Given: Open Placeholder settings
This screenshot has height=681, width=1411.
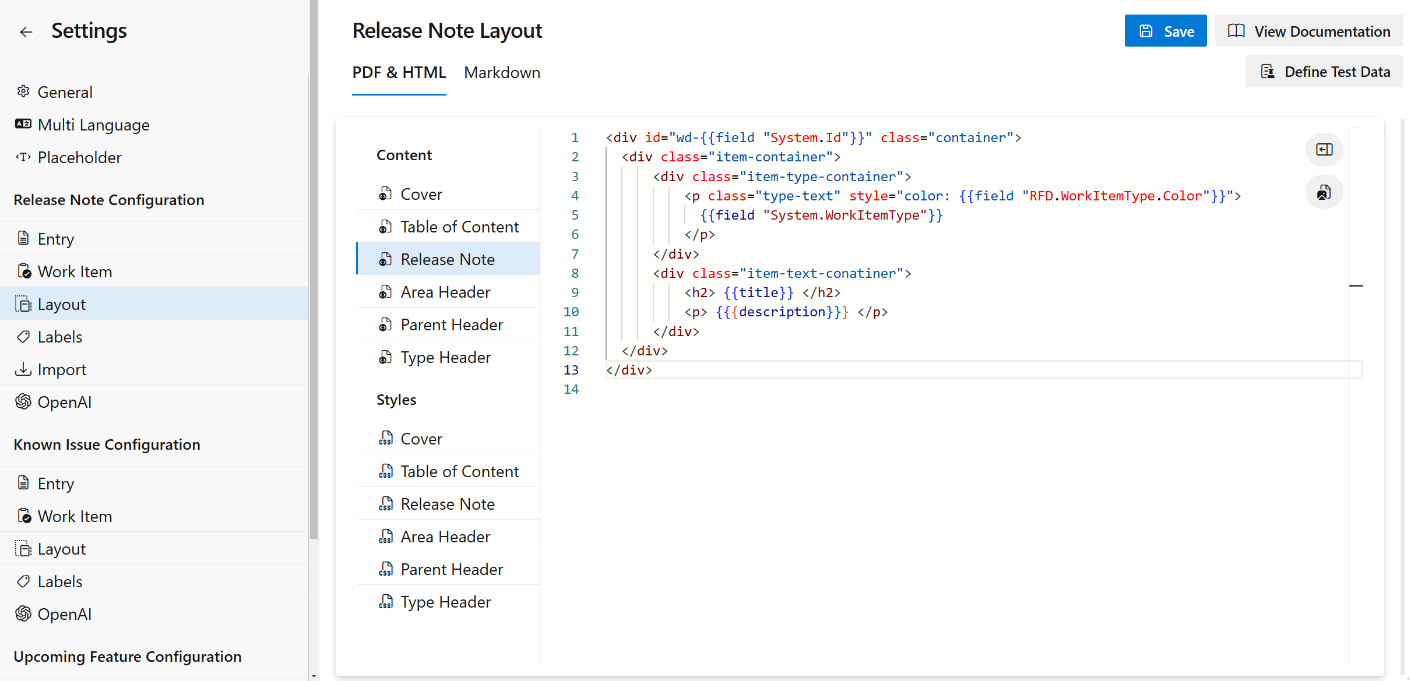Looking at the screenshot, I should [x=79, y=157].
